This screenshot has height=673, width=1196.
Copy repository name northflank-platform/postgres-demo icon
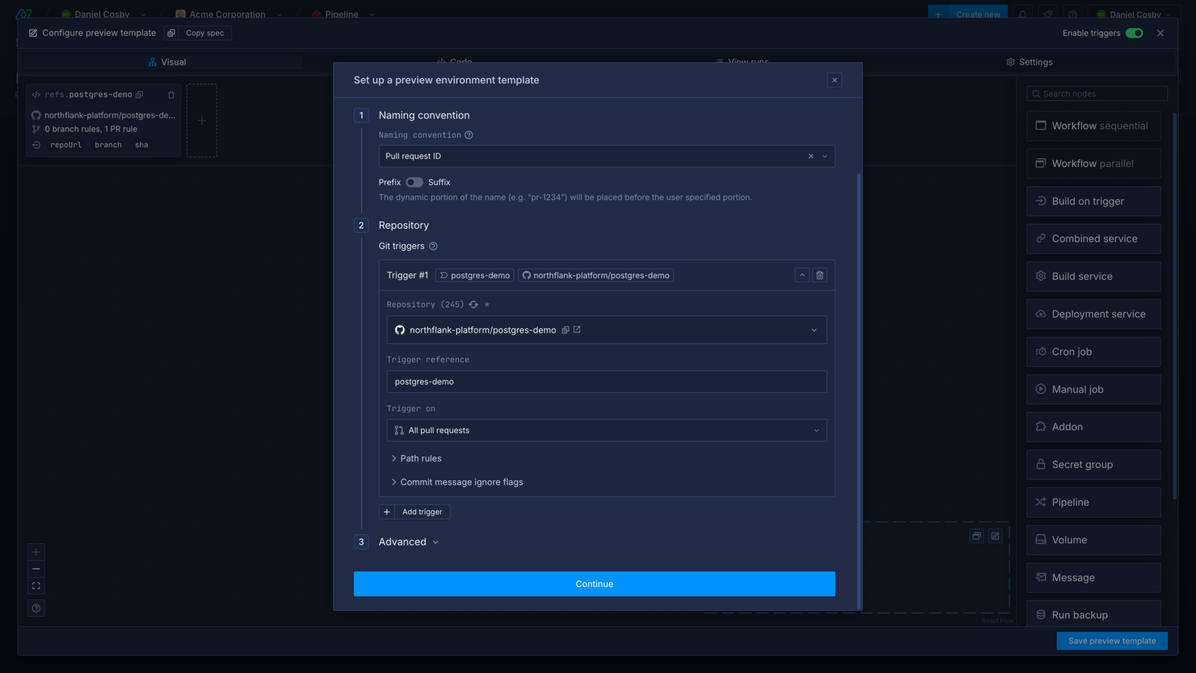tap(565, 330)
